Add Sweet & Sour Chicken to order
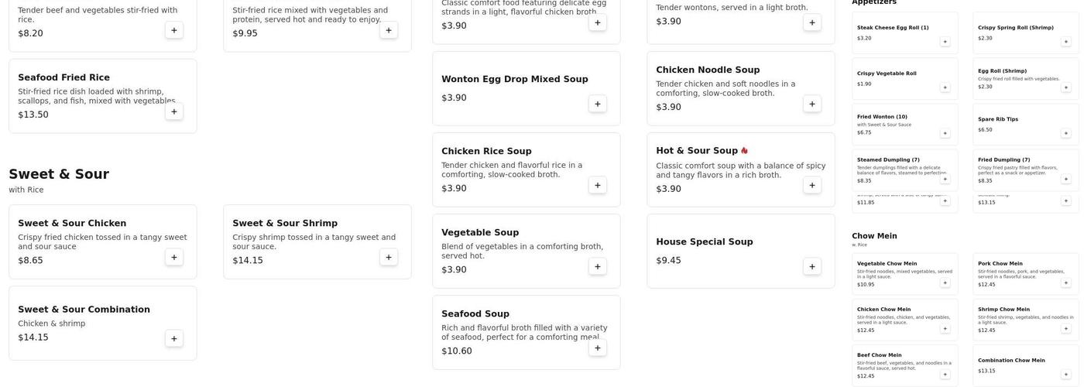1084x387 pixels. click(174, 257)
